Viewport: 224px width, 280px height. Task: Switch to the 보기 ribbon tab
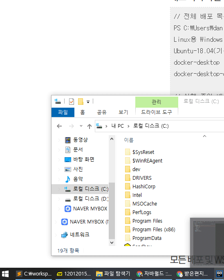123,112
